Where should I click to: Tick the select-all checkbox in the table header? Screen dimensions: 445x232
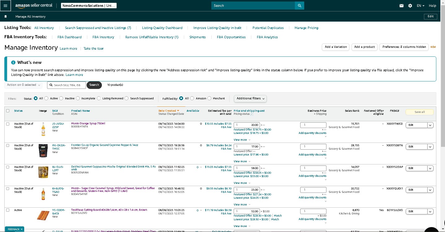click(x=8, y=111)
